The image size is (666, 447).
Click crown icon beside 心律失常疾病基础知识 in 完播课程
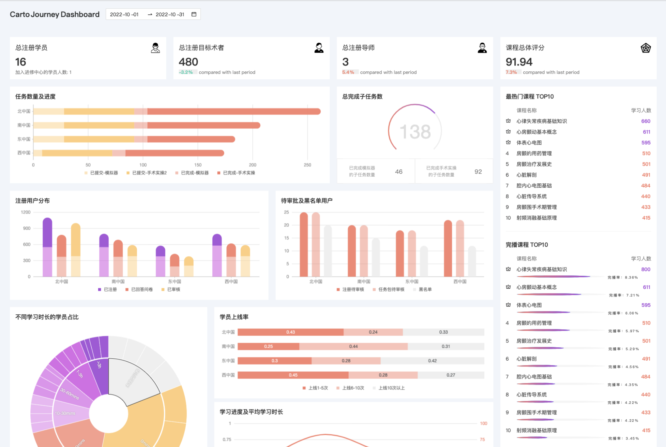[x=508, y=269]
